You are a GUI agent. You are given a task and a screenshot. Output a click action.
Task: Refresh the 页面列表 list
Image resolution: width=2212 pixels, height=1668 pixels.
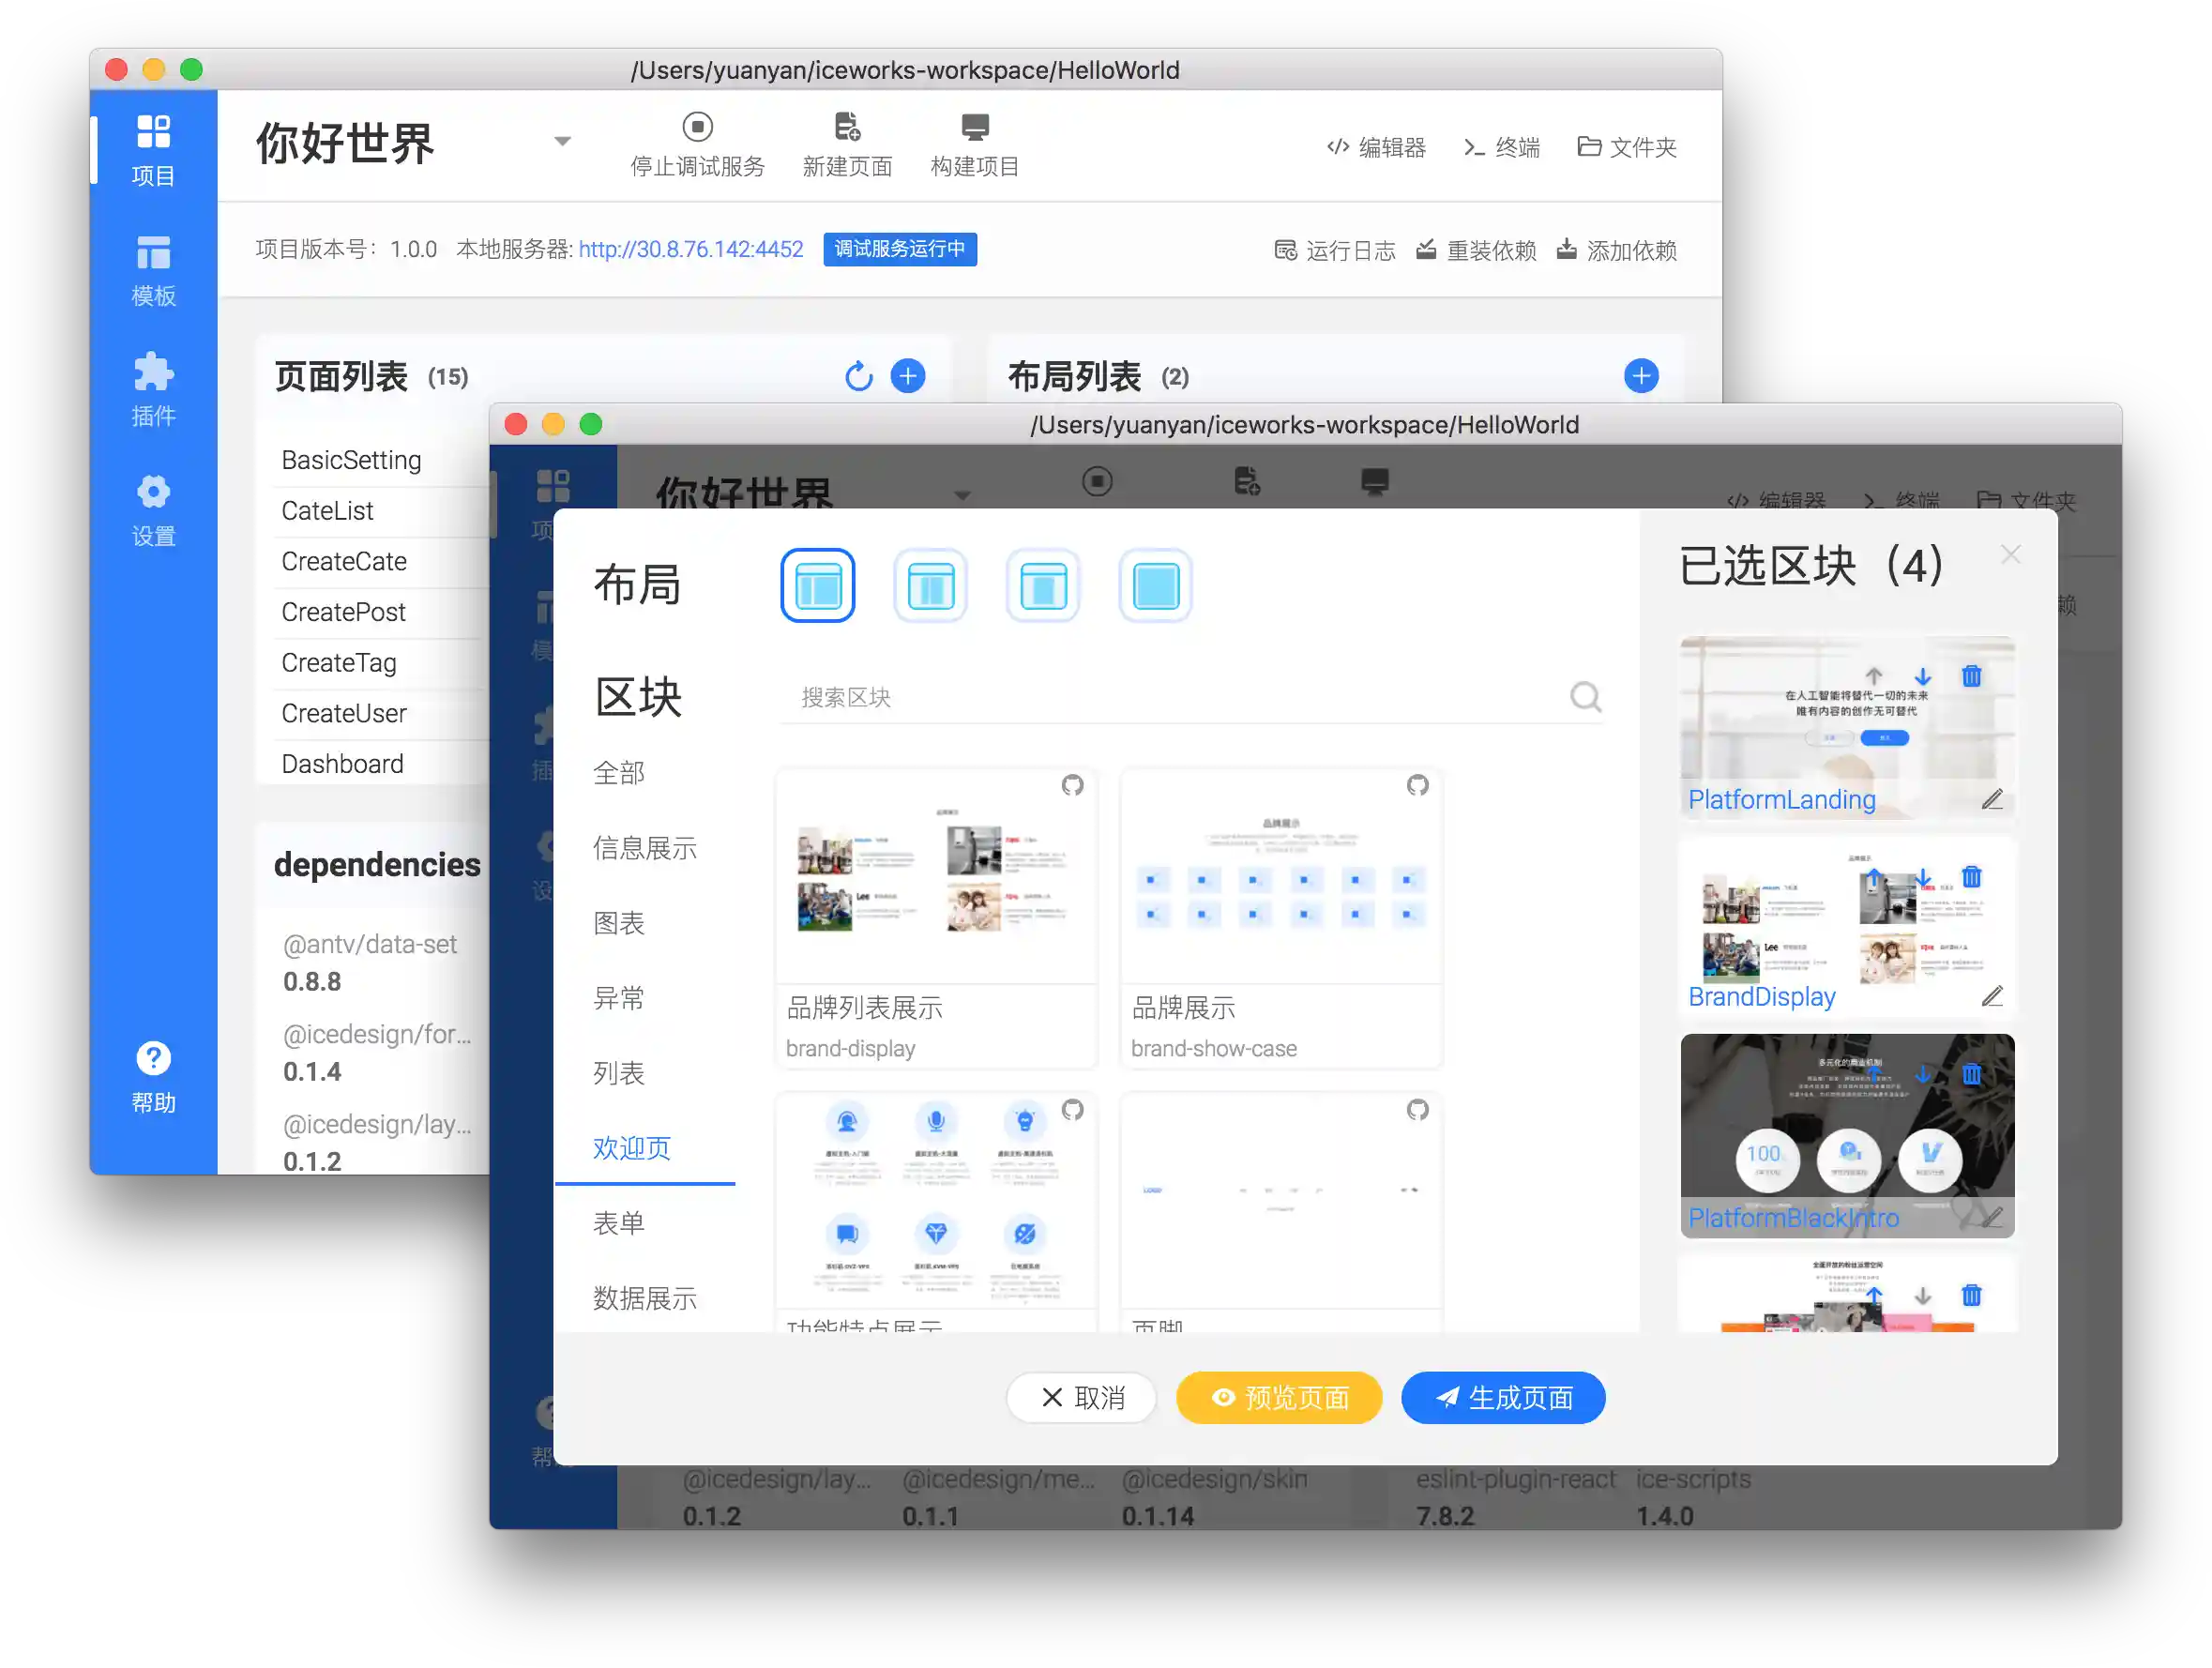pos(858,376)
